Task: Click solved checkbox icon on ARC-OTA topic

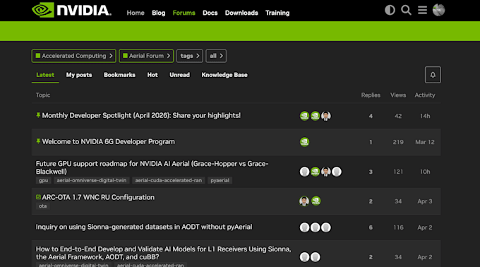Action: (38, 197)
